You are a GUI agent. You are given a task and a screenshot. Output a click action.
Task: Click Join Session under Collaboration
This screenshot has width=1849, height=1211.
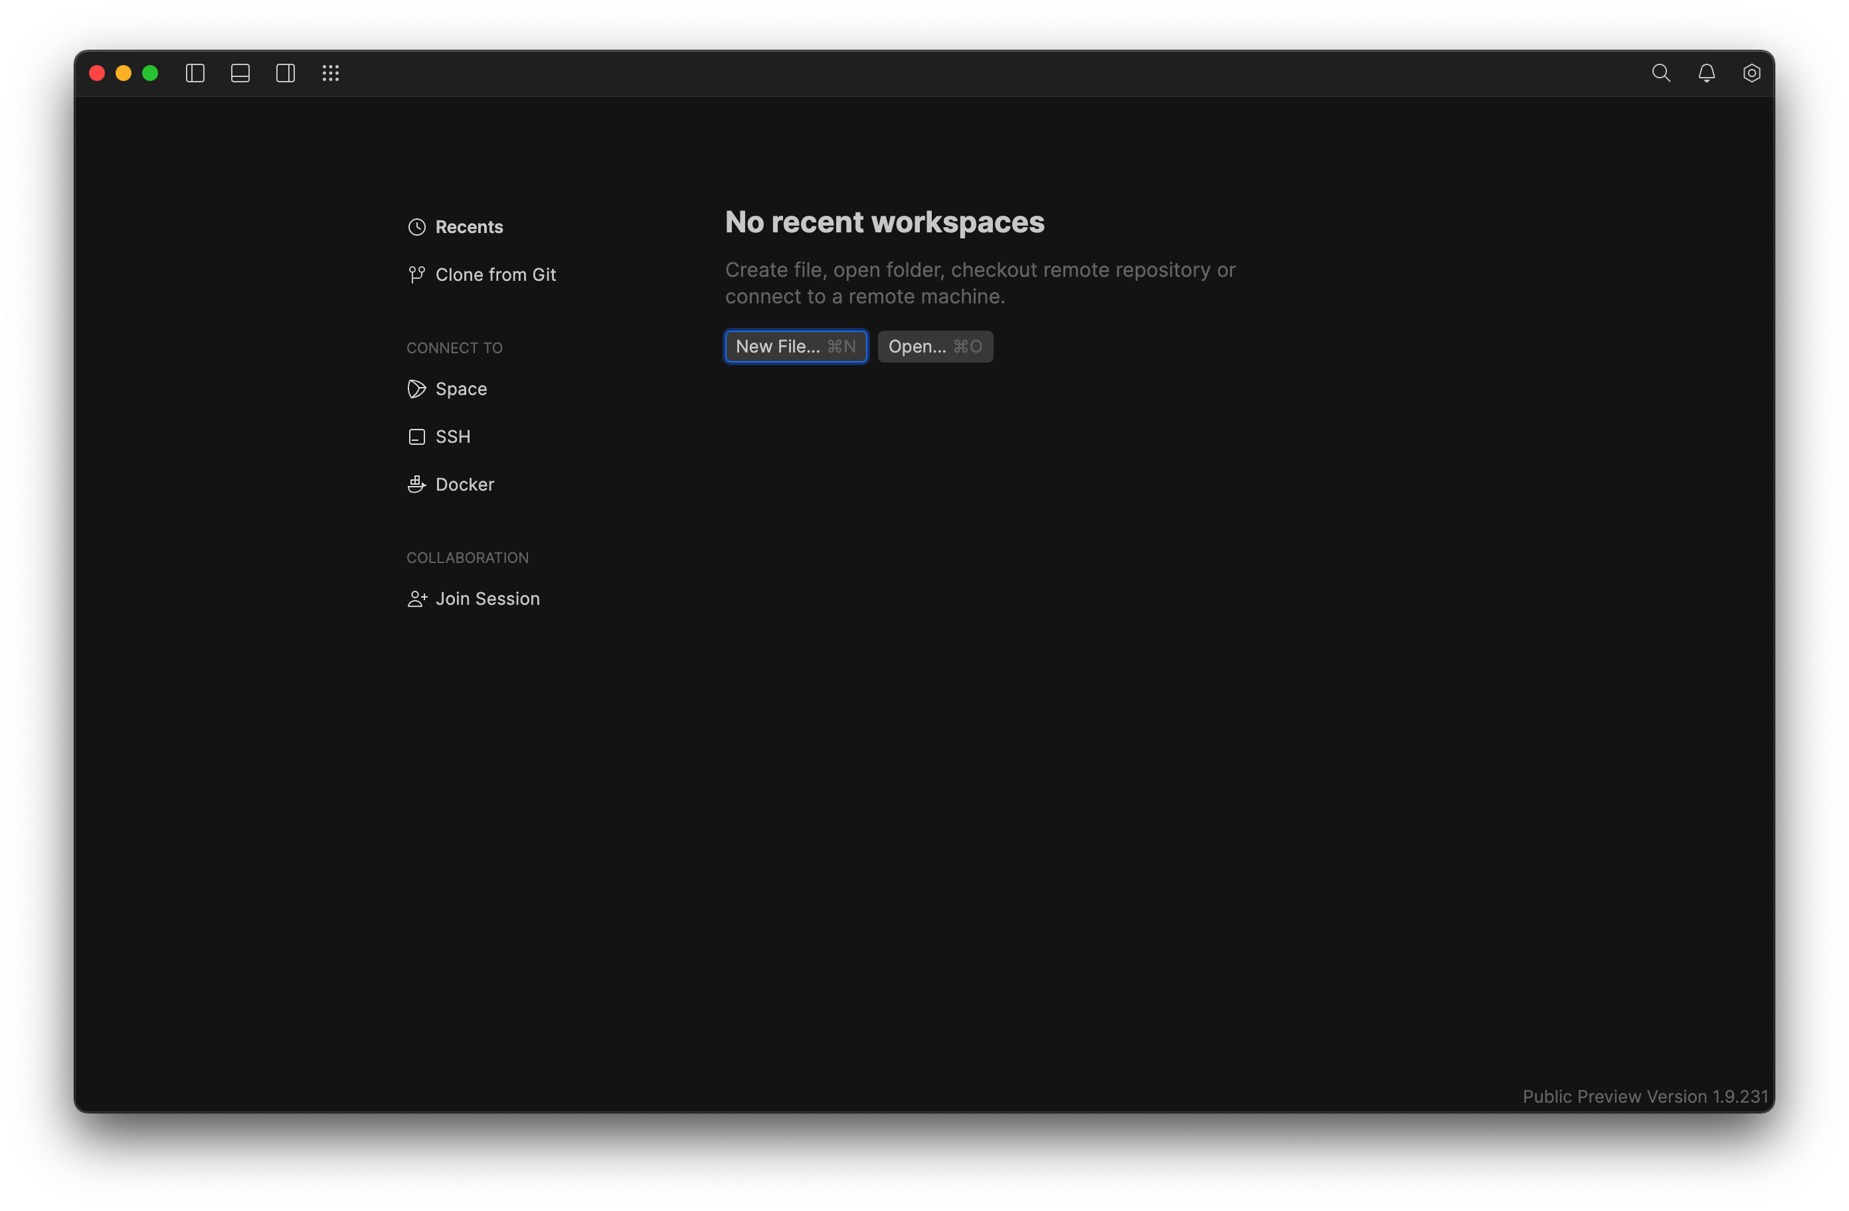(x=486, y=599)
